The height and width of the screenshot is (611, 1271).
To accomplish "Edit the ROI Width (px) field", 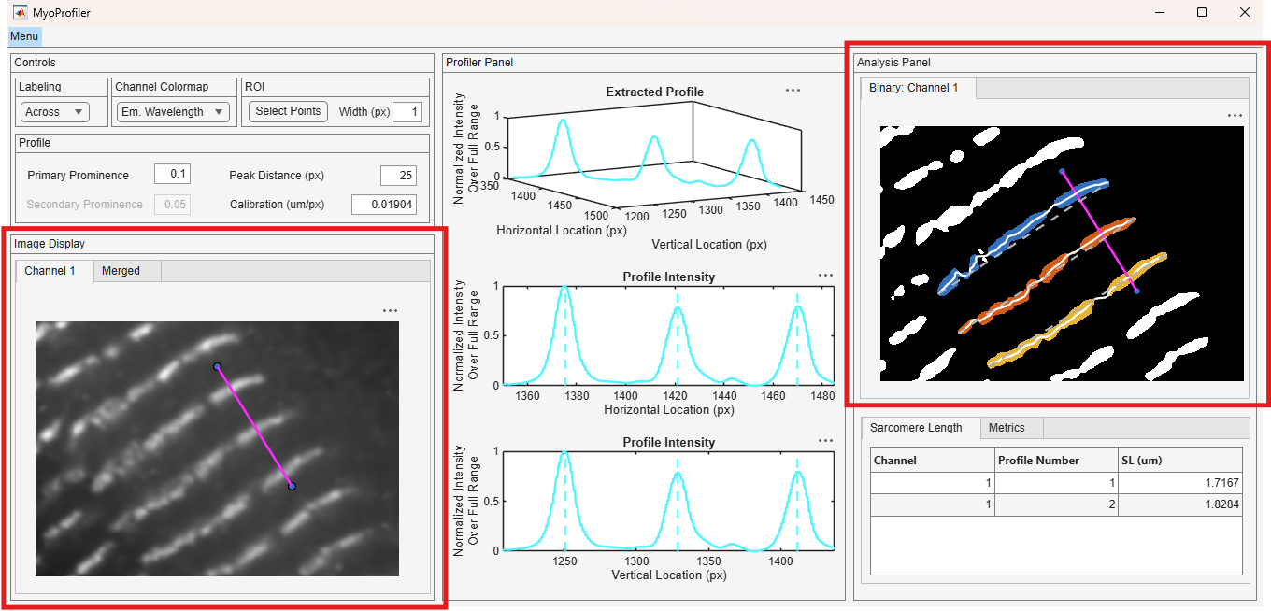I will pos(407,112).
